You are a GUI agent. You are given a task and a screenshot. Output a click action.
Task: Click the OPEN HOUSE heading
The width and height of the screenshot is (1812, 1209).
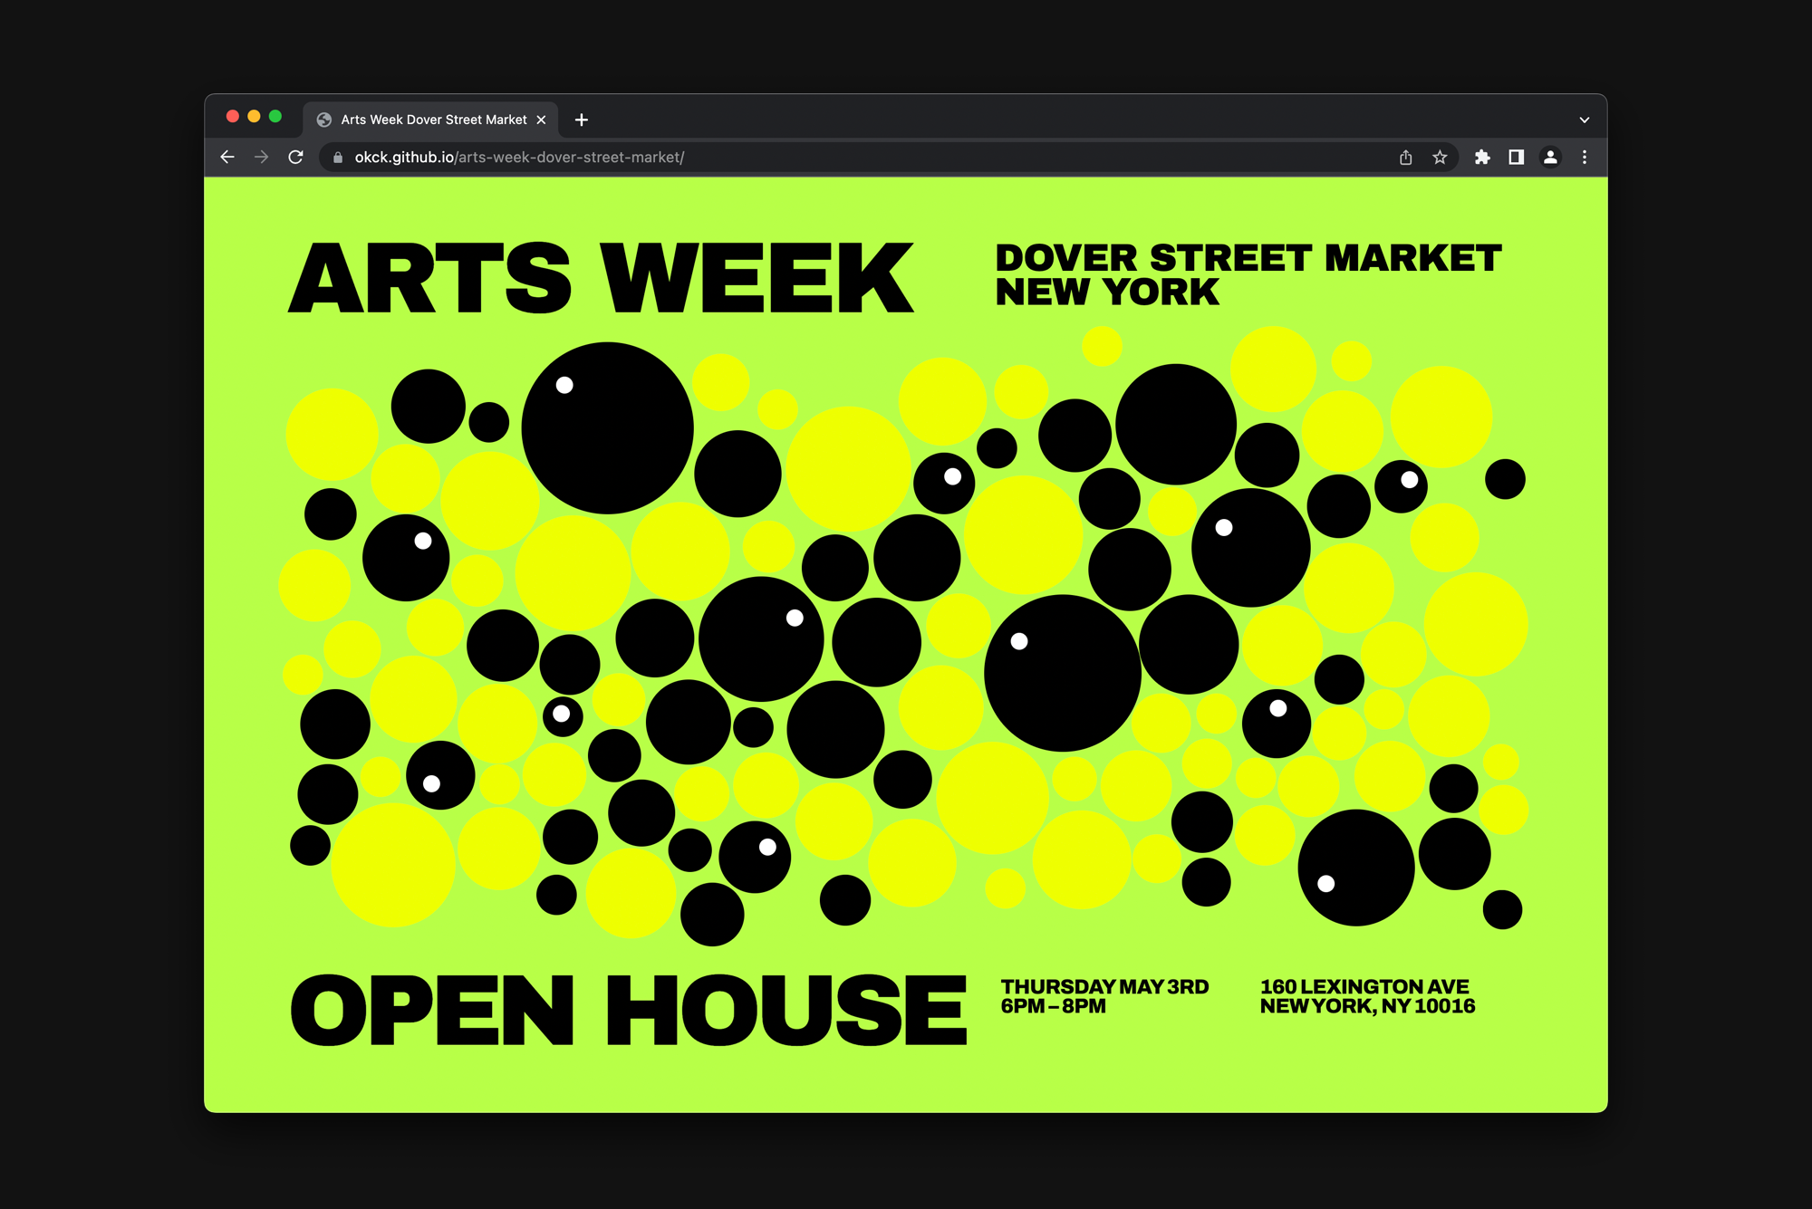(x=629, y=1010)
